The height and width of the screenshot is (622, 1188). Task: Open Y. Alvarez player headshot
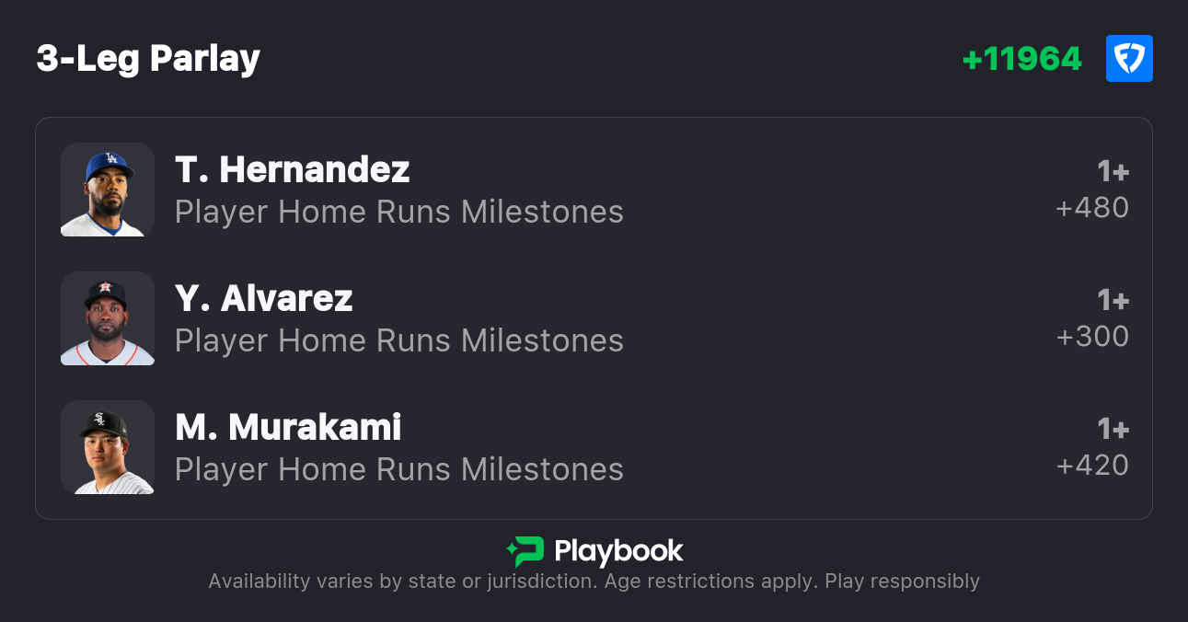tap(108, 318)
